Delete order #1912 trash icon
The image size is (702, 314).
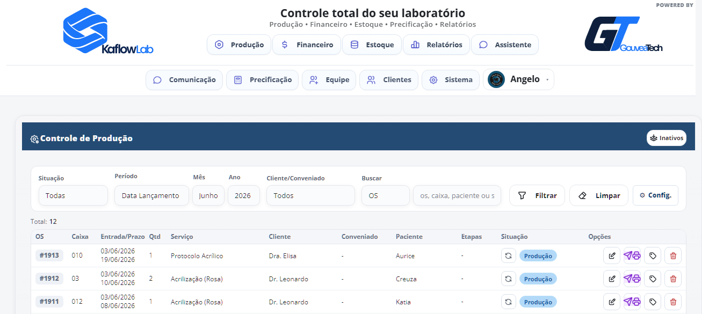673,279
